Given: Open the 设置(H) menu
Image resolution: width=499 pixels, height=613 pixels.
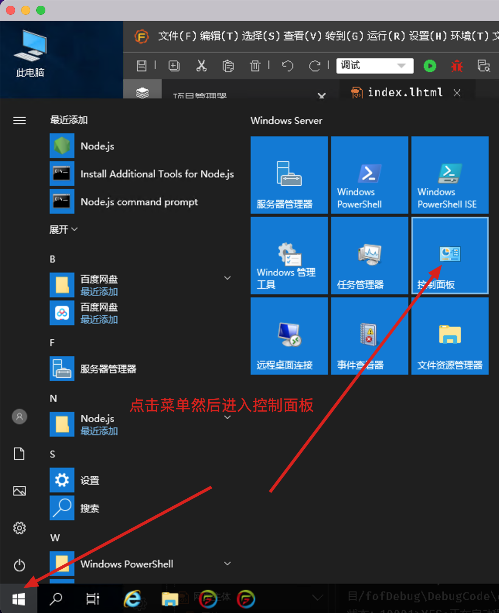Looking at the screenshot, I should tap(428, 36).
